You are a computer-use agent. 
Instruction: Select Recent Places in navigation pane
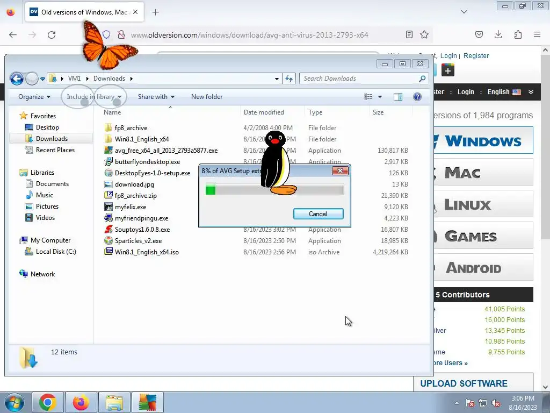pos(55,150)
